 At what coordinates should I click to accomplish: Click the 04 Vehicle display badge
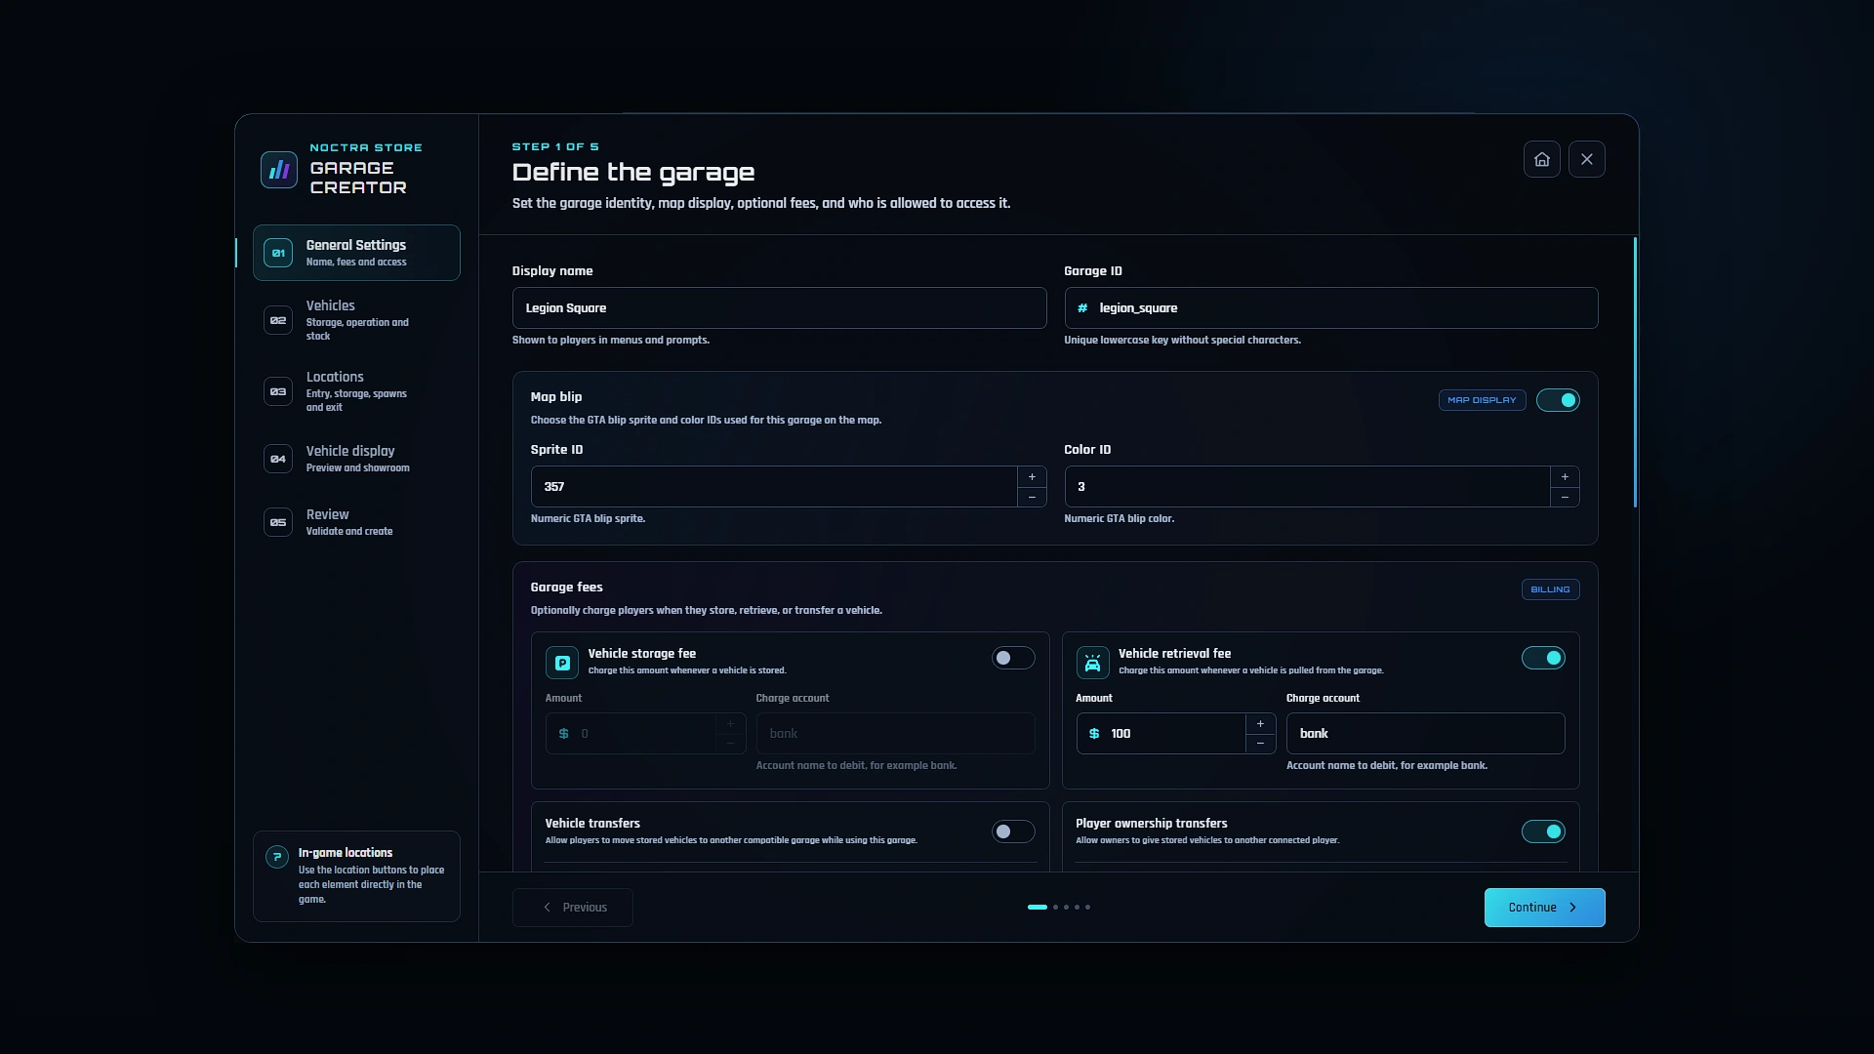click(x=278, y=459)
